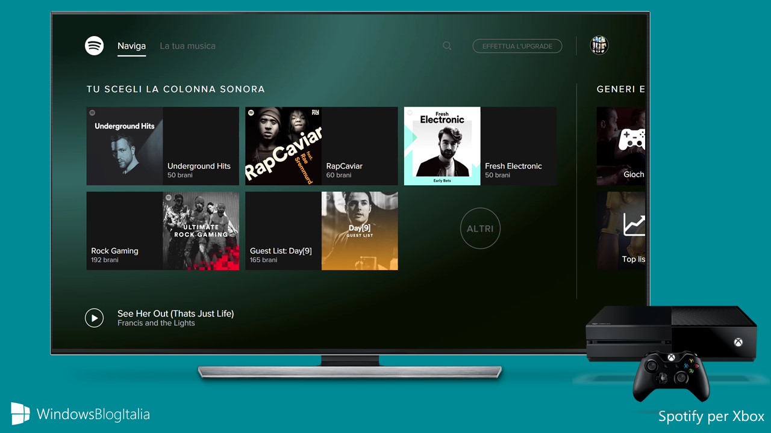Image resolution: width=771 pixels, height=433 pixels.
Task: Click the ALTRI circular button
Action: (480, 229)
